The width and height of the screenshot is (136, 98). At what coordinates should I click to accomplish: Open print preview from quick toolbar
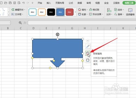[x=19, y=3]
